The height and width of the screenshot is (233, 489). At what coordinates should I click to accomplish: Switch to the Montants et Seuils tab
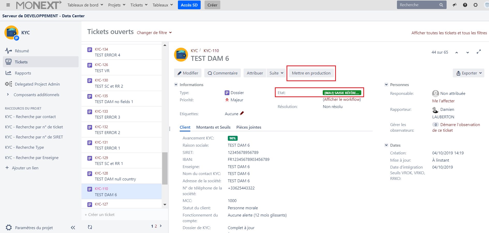click(x=213, y=127)
